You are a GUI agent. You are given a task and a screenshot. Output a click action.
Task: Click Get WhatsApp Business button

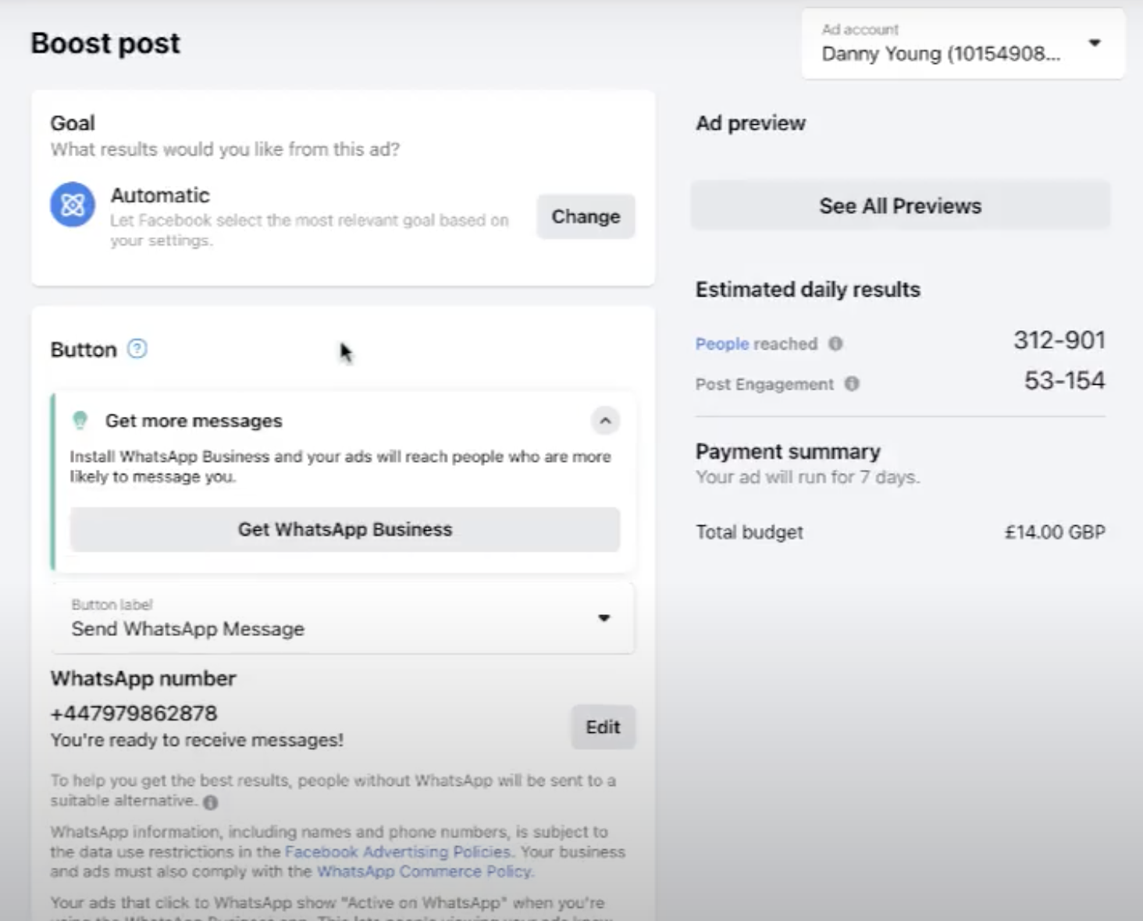coord(345,529)
